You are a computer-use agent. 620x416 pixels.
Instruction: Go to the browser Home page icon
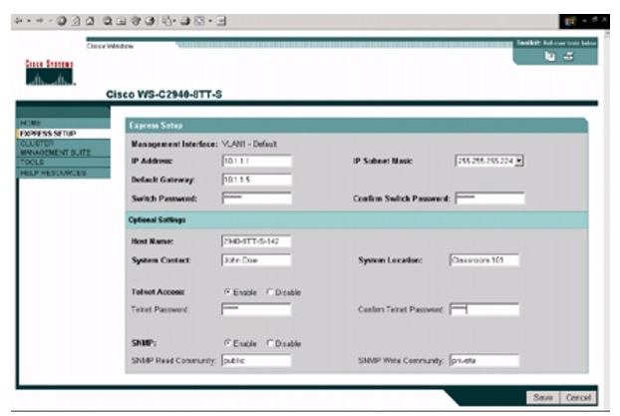tap(90, 21)
